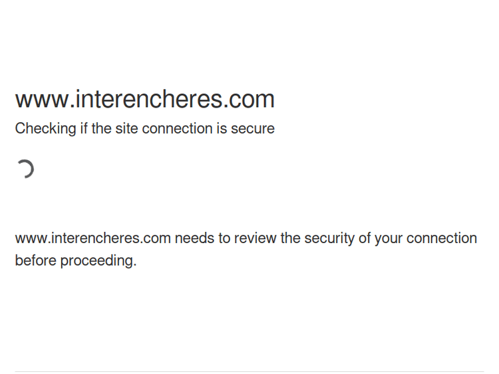Click the word "if" in the subtitle
This screenshot has width=499, height=374.
coord(84,128)
